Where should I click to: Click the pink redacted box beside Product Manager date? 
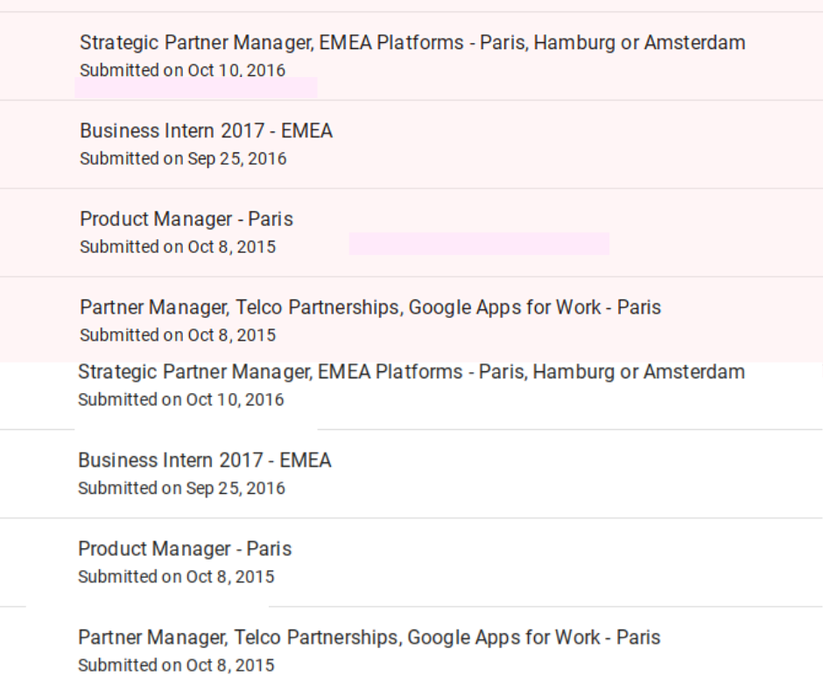pyautogui.click(x=479, y=243)
